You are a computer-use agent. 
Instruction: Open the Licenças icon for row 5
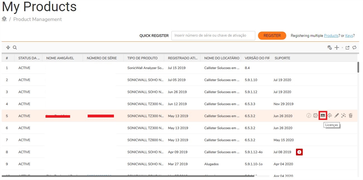point(323,115)
